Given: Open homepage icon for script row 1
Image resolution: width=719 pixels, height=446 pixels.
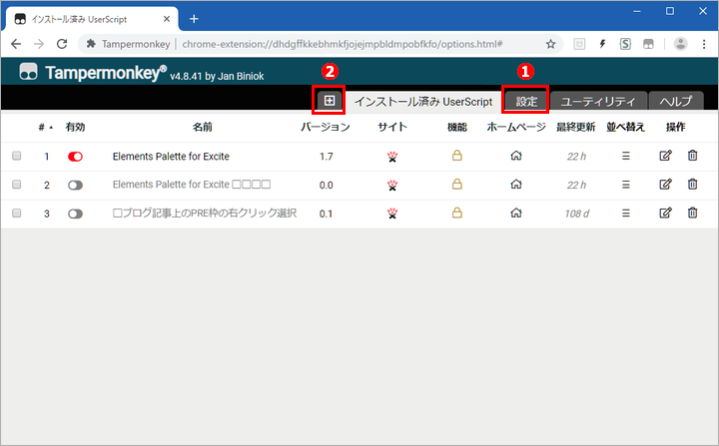Looking at the screenshot, I should coord(516,156).
